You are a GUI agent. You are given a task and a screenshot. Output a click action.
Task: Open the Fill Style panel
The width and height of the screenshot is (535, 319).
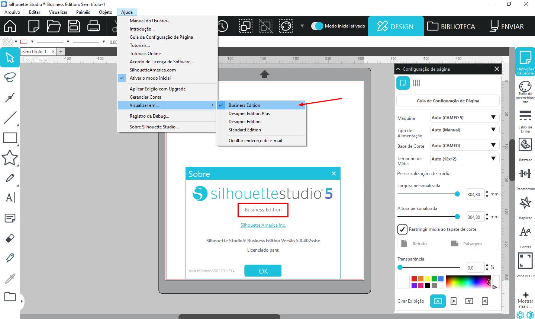[x=525, y=91]
